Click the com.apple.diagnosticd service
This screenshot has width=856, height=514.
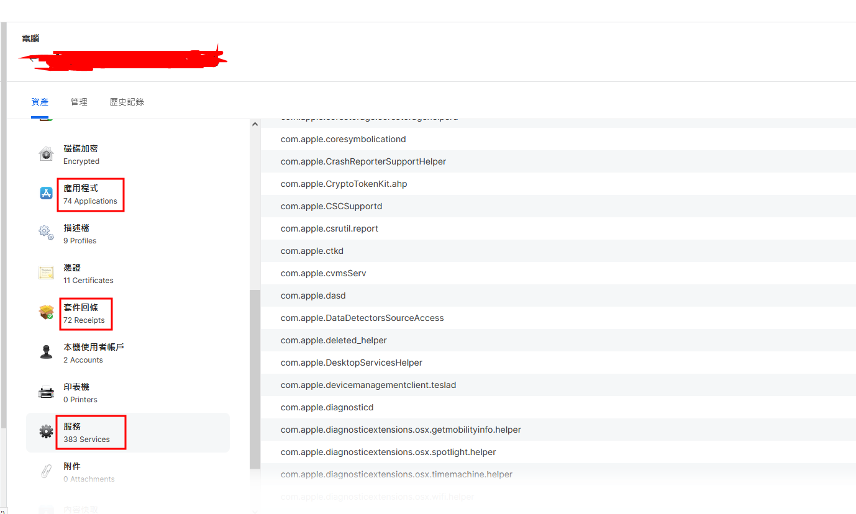[558, 407]
